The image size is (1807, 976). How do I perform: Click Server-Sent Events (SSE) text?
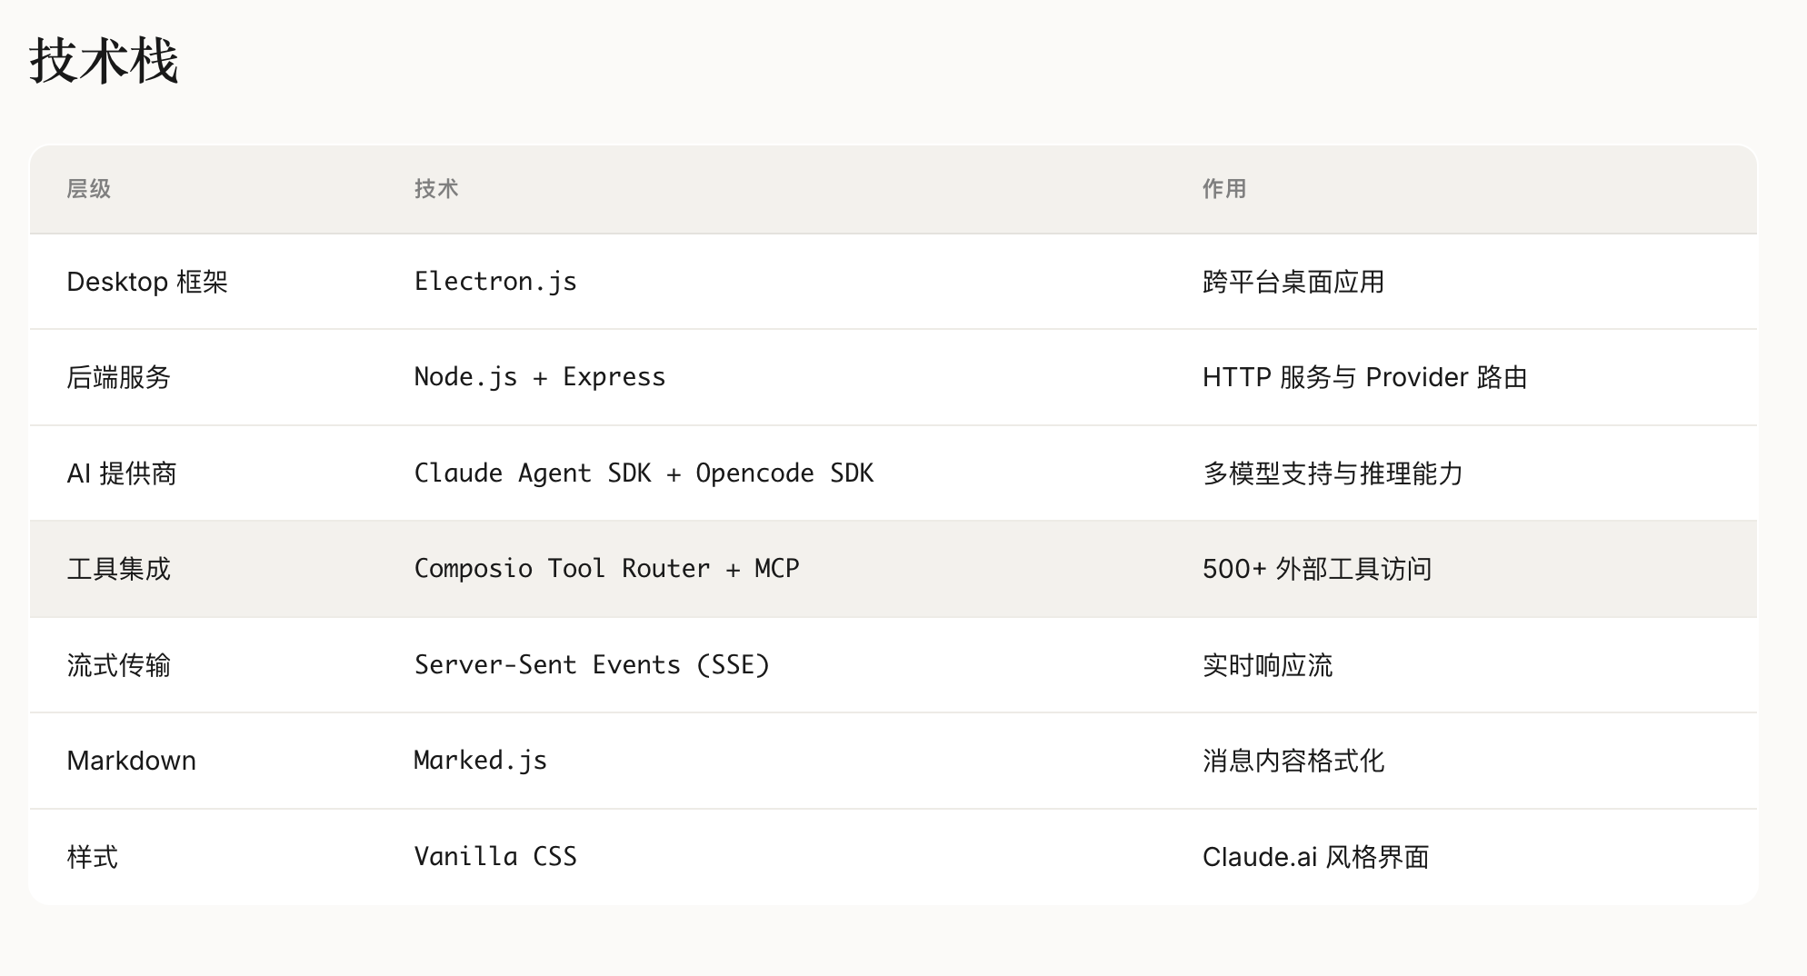click(x=592, y=665)
